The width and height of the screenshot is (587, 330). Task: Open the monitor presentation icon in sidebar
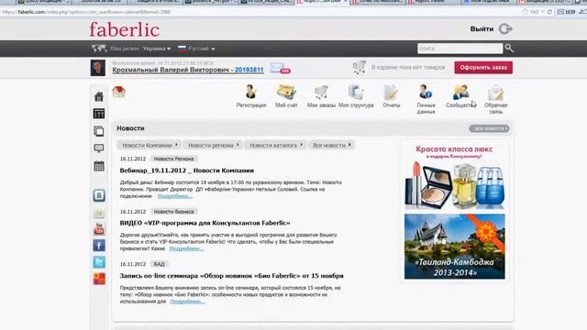pyautogui.click(x=99, y=148)
